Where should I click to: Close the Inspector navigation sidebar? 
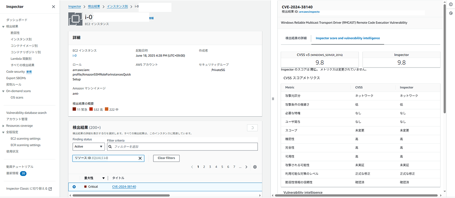point(53,7)
